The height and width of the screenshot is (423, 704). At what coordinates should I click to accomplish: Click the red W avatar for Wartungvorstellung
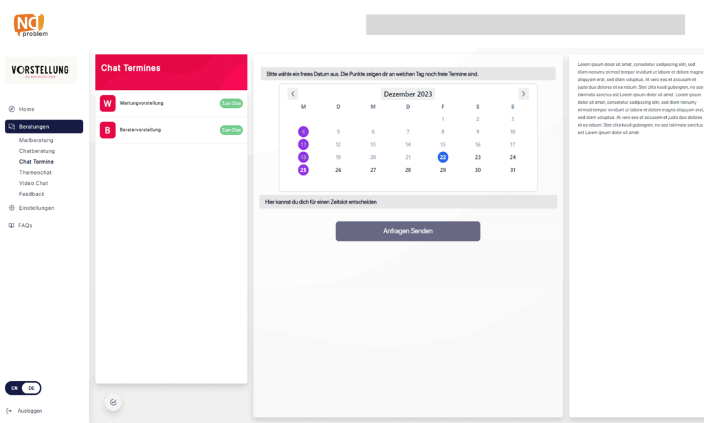click(x=108, y=103)
